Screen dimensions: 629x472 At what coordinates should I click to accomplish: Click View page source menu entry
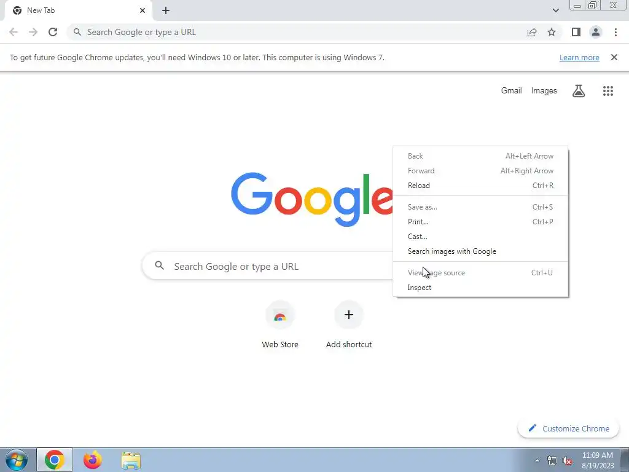point(480,272)
